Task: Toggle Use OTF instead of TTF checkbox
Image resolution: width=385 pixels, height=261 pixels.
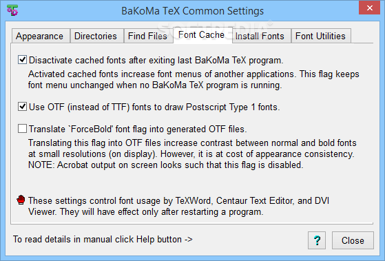Action: 22,107
